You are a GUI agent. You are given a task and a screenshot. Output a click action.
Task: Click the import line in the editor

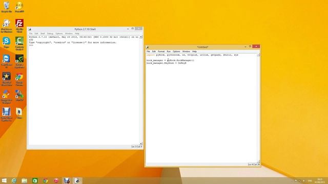pos(192,55)
